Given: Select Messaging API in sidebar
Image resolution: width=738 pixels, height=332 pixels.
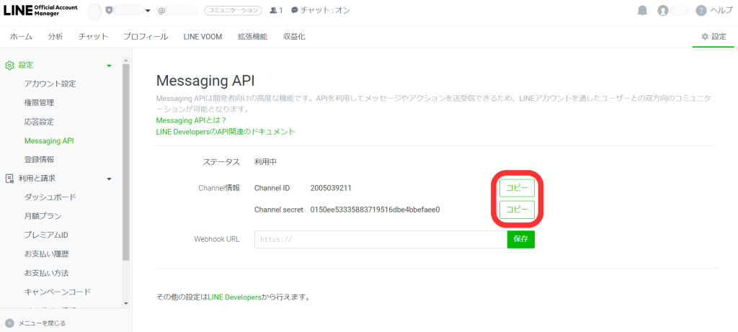Looking at the screenshot, I should pos(49,140).
